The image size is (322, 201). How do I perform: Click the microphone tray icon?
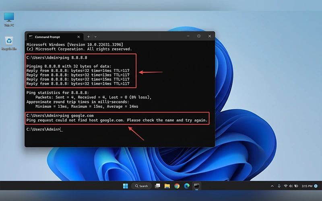point(279,186)
